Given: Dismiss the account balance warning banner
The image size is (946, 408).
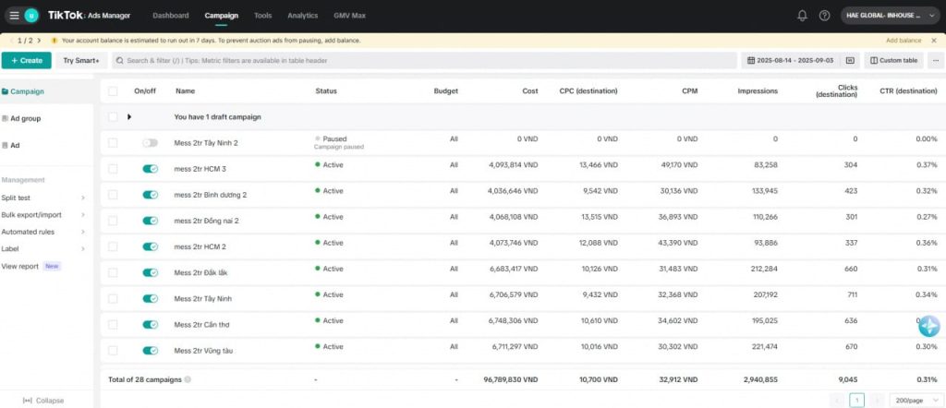Looking at the screenshot, I should coord(935,41).
